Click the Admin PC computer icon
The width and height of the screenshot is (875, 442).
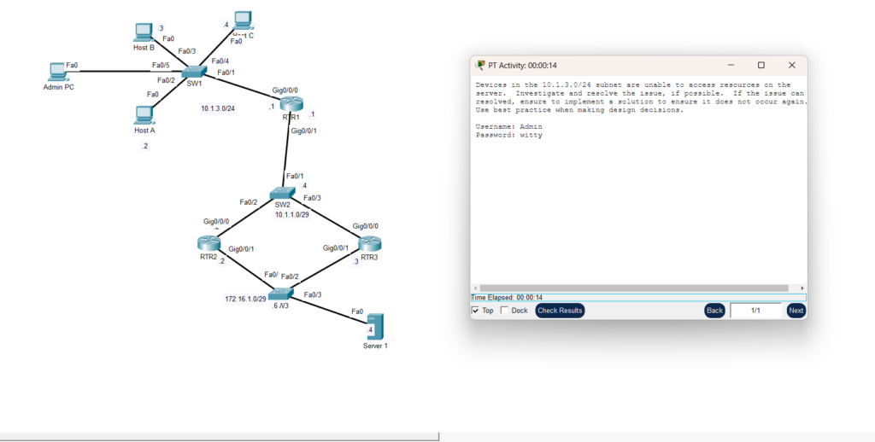[58, 71]
